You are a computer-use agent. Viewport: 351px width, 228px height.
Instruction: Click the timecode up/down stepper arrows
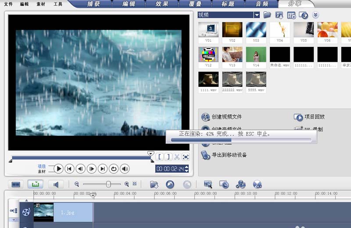pyautogui.click(x=187, y=169)
